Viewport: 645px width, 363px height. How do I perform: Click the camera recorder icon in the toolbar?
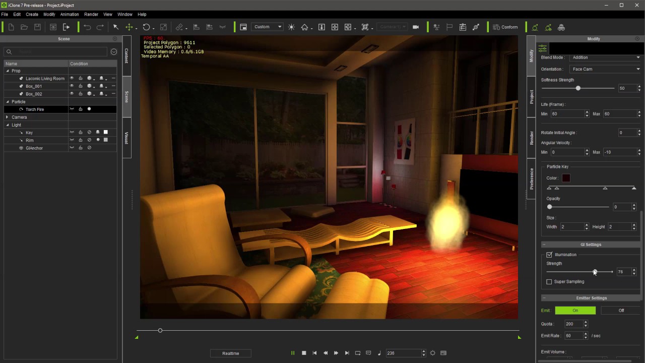tap(416, 27)
